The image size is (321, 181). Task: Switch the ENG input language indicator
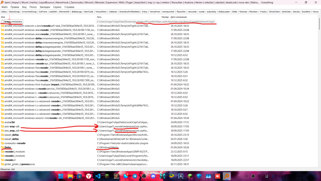pyautogui.click(x=281, y=176)
